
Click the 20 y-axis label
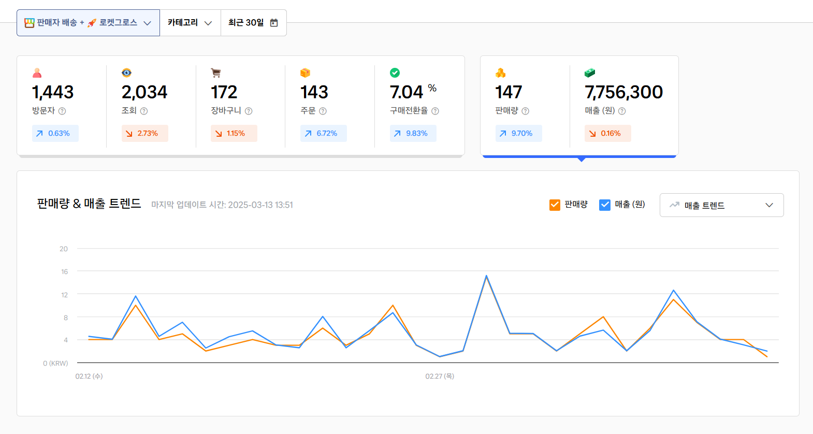[x=64, y=249]
